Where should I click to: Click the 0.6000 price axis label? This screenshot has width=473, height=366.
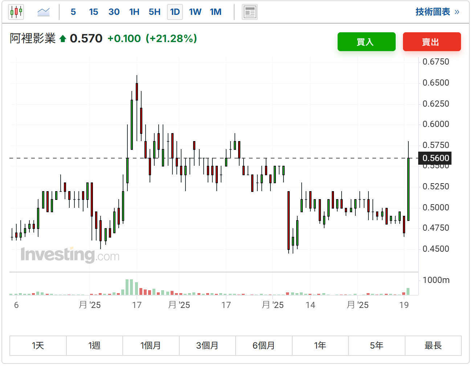tap(436, 124)
